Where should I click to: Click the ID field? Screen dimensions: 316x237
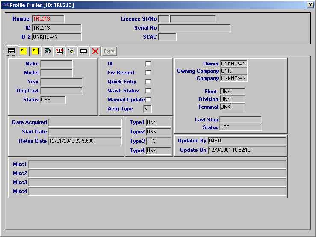pos(57,28)
